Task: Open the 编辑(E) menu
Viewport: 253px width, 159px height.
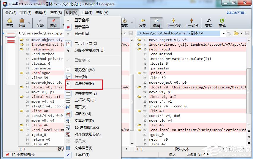Action: [41, 13]
